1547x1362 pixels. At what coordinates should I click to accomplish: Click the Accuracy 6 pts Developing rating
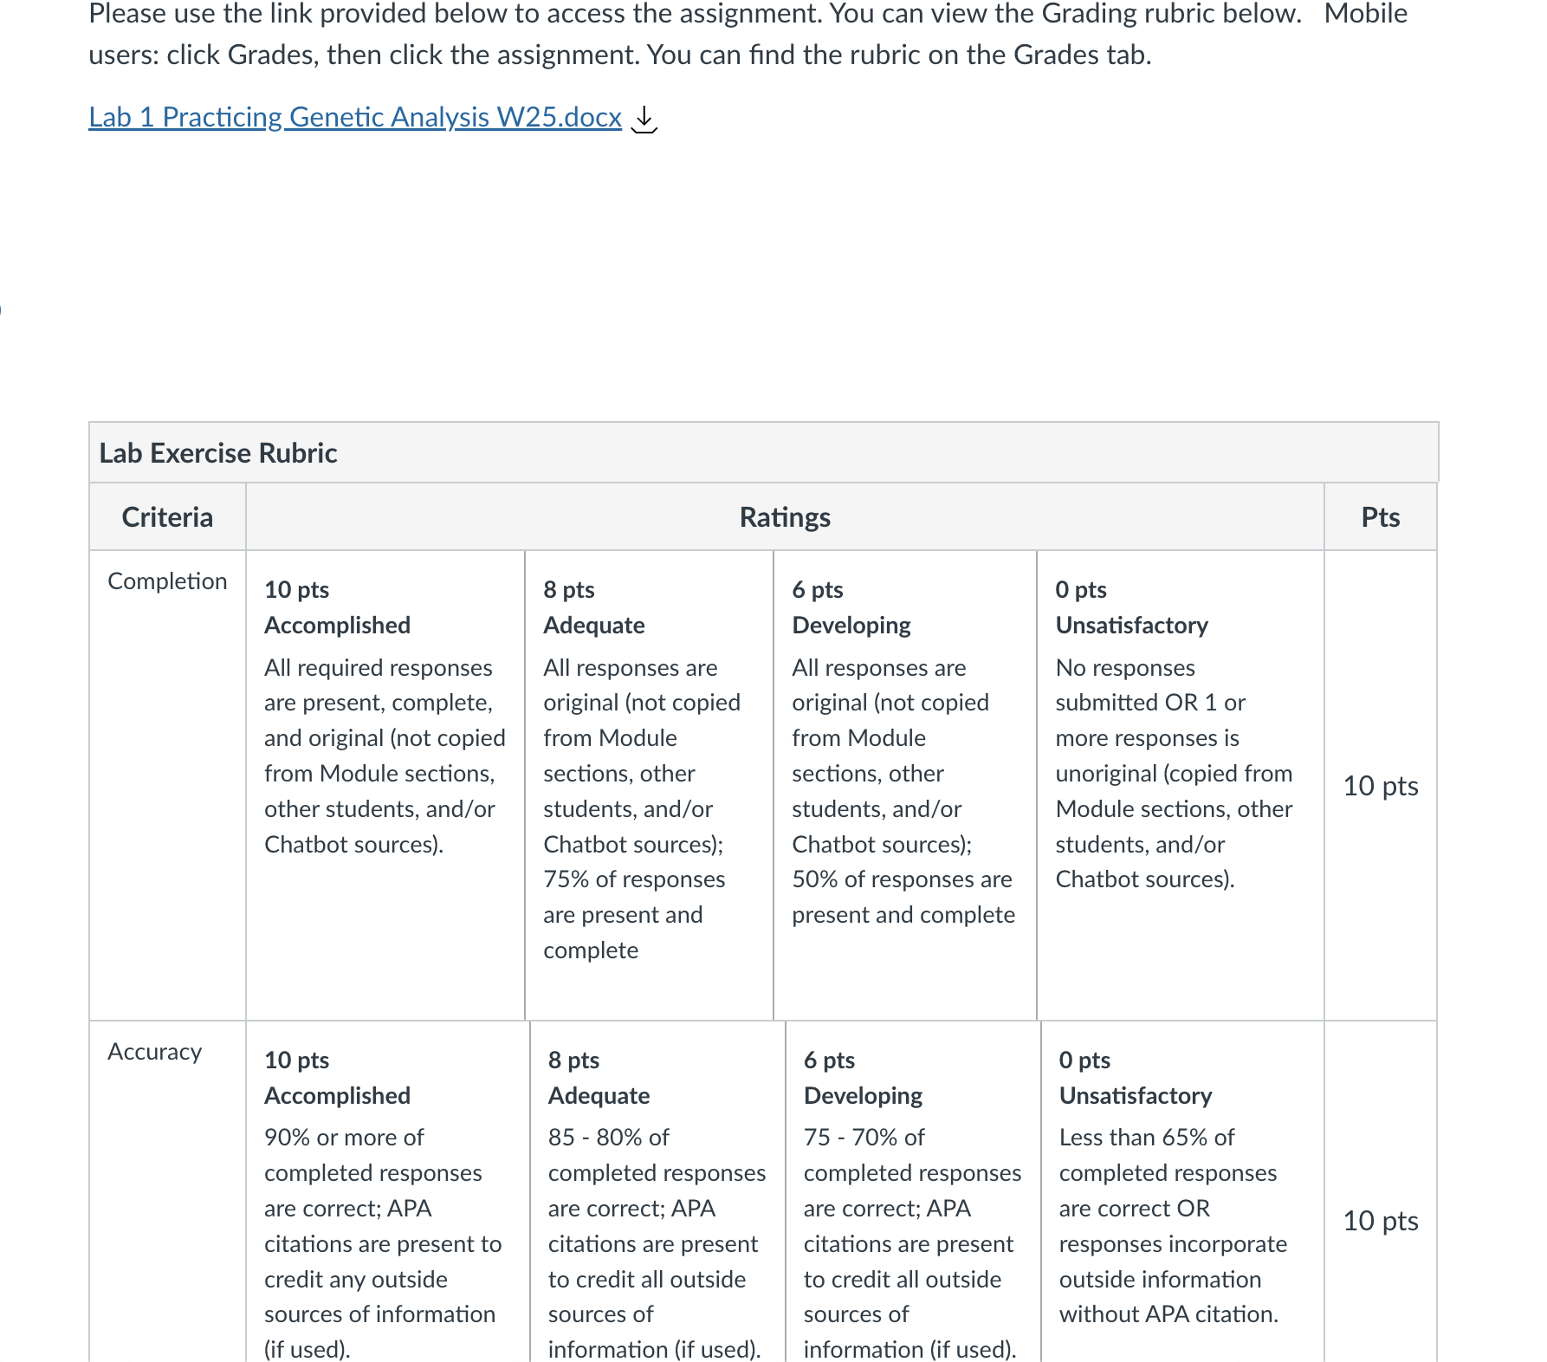[x=913, y=1191]
